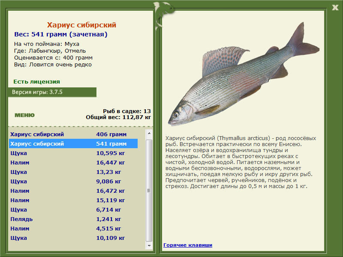The width and height of the screenshot is (343, 257).
Task: Select Щука 10,595 кг in the list
Action: (x=73, y=153)
